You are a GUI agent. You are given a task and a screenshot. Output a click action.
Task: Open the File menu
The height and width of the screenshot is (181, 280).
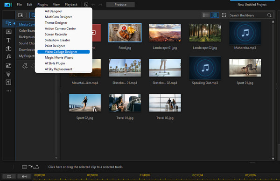click(x=19, y=5)
